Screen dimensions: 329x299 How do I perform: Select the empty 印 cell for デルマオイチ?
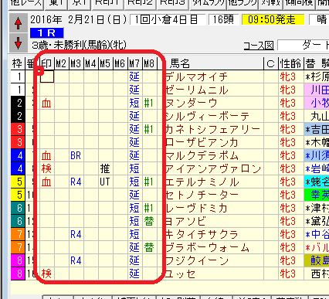point(47,76)
